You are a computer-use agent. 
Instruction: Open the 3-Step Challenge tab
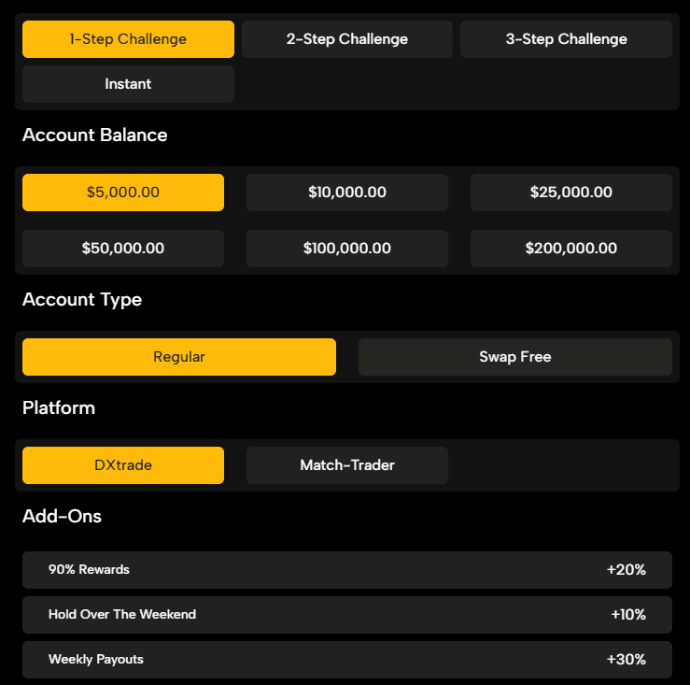(x=566, y=39)
